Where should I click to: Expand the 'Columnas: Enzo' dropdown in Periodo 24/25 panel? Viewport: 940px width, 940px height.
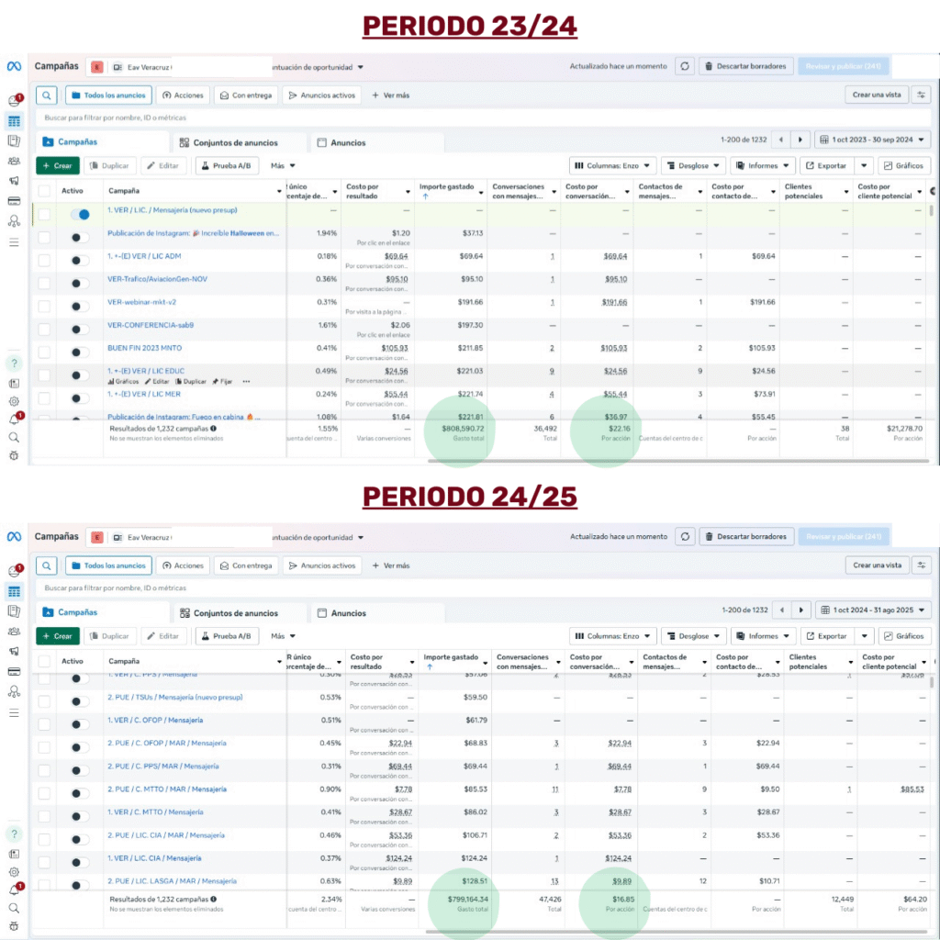[x=613, y=636]
